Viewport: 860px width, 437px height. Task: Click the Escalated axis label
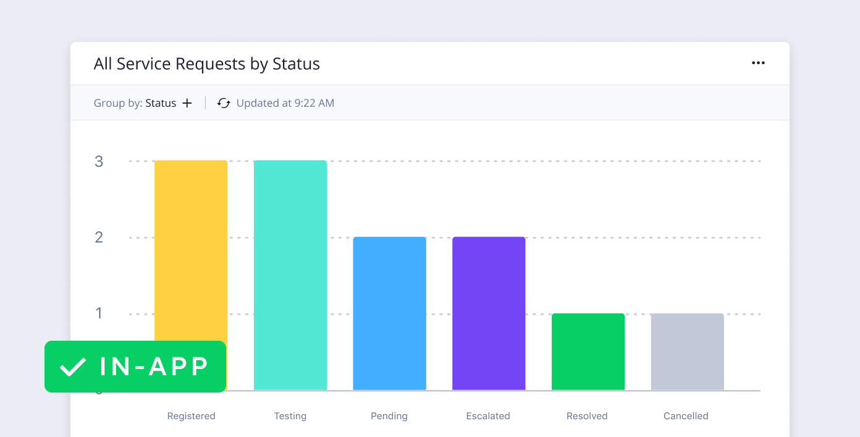[488, 416]
